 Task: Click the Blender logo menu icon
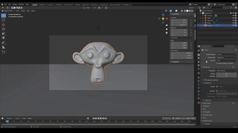(x=2, y=4)
